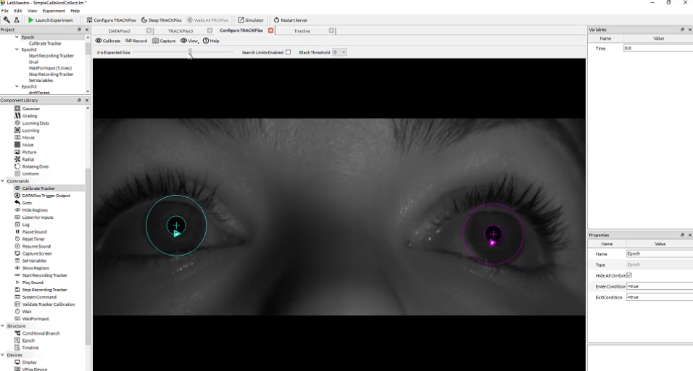Click the Iris Expected Size slider handle

(190, 52)
